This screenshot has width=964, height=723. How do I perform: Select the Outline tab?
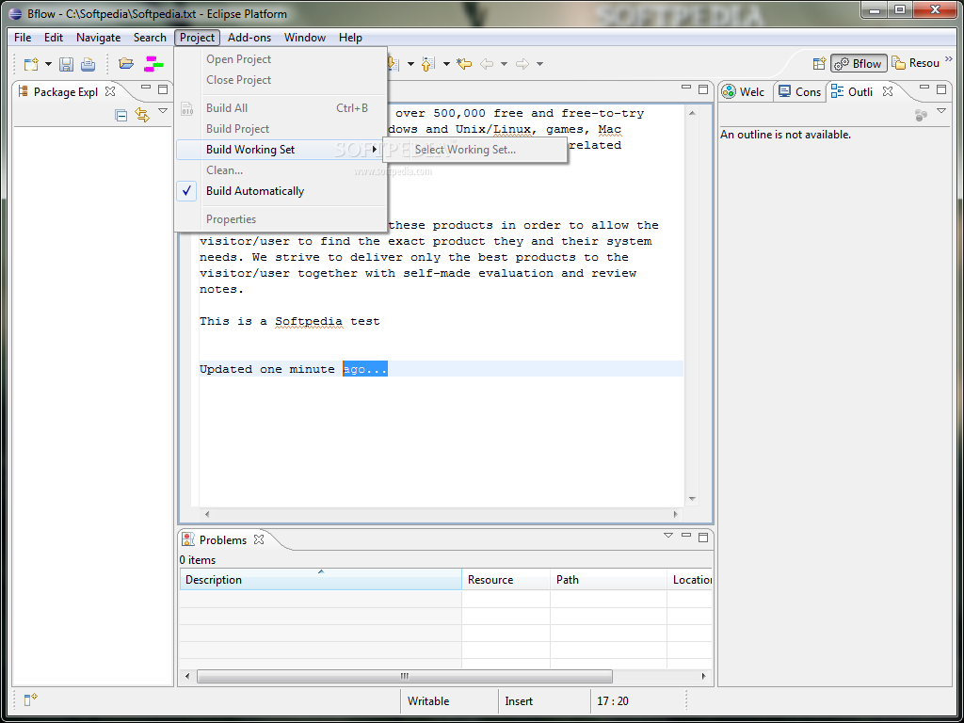click(851, 91)
